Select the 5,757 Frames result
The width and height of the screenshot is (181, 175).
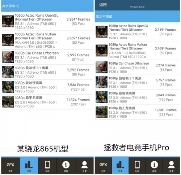tap(165, 80)
